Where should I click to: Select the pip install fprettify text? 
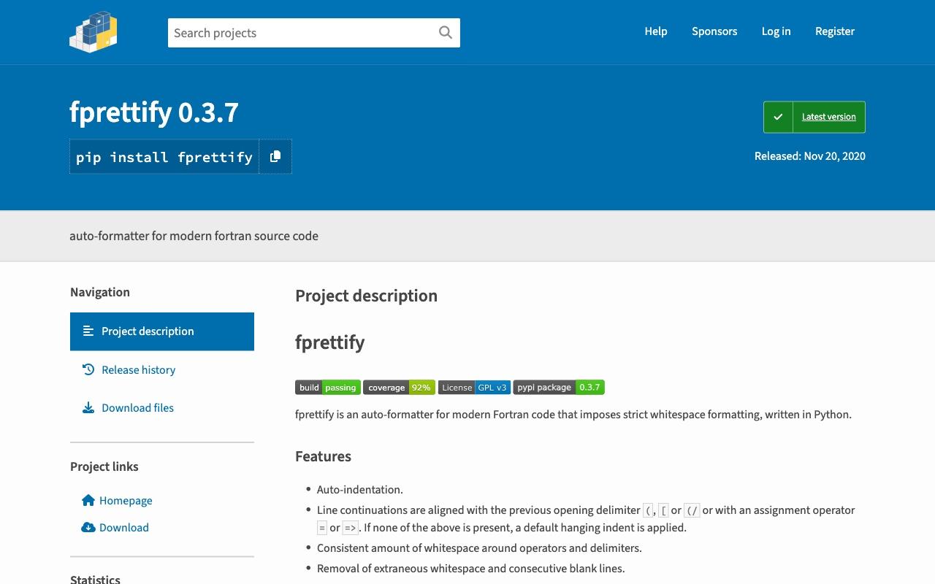click(164, 157)
